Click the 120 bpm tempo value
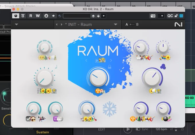This screenshot has height=135, width=195. tap(161, 129)
